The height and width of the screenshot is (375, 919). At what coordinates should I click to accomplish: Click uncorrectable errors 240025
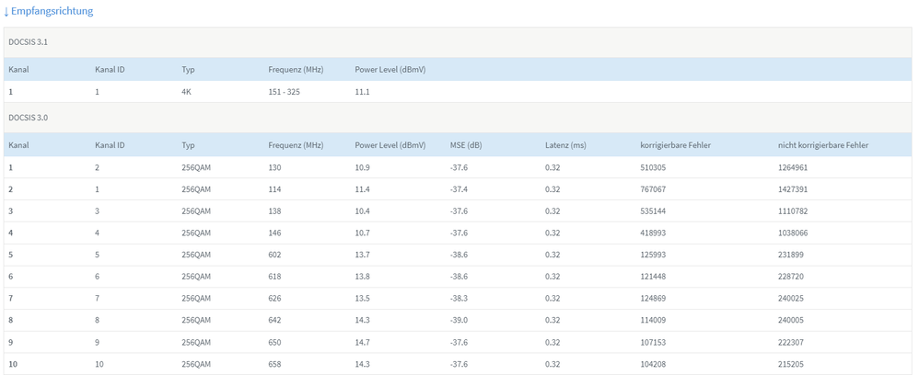coord(791,299)
